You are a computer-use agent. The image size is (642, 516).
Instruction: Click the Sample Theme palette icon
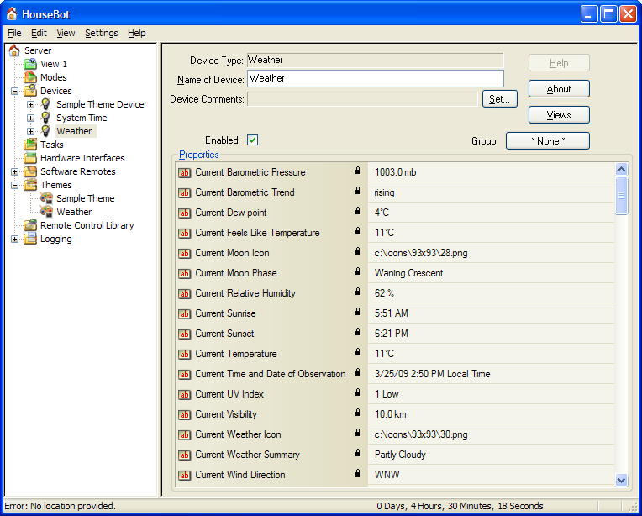[46, 198]
